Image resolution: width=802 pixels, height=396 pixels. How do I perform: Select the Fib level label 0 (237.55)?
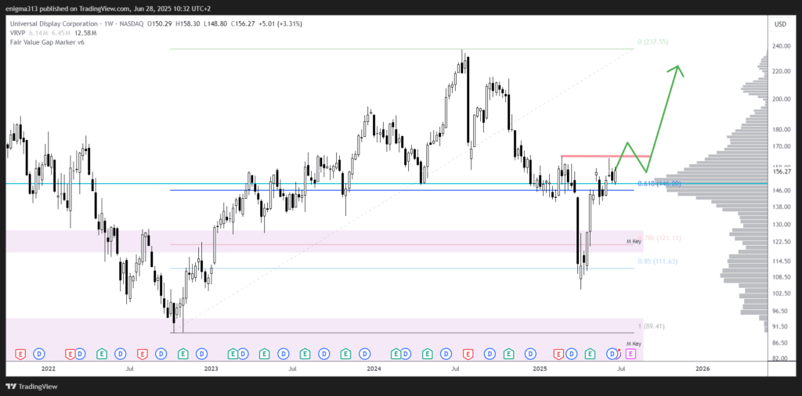(653, 43)
